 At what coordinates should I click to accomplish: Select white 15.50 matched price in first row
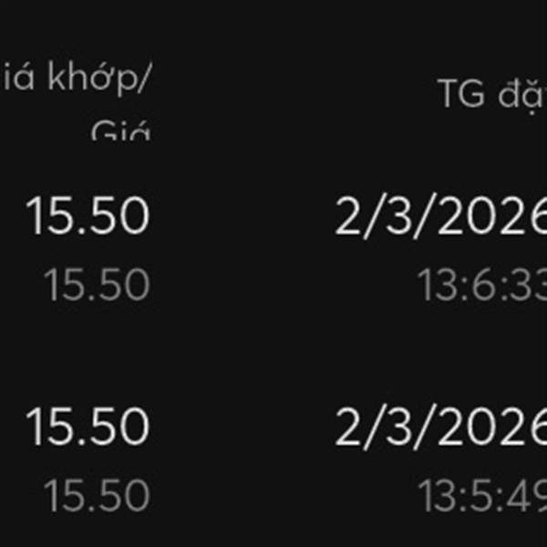[88, 217]
